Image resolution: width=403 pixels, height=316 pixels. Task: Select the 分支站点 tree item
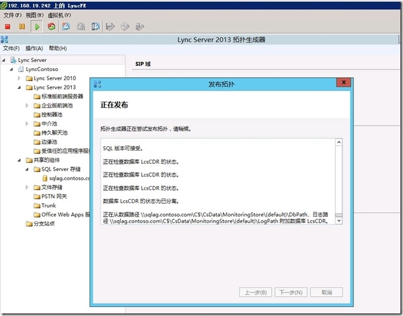click(x=44, y=224)
